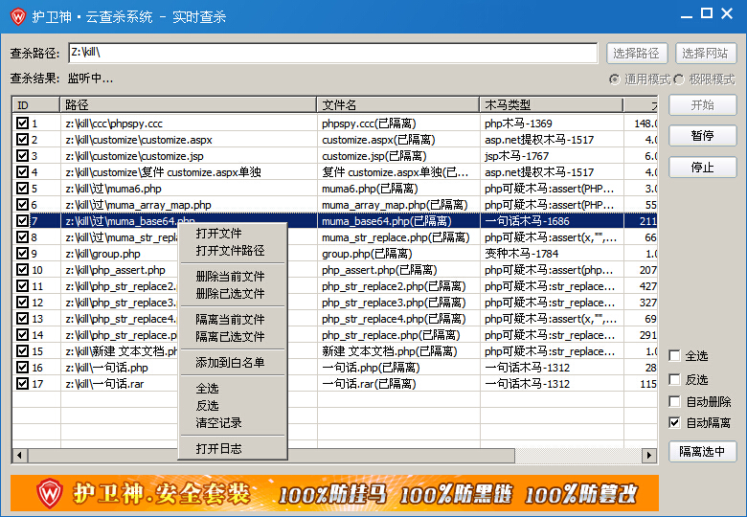Choose 删除已选文件 in the context menu
The width and height of the screenshot is (747, 517).
(233, 294)
